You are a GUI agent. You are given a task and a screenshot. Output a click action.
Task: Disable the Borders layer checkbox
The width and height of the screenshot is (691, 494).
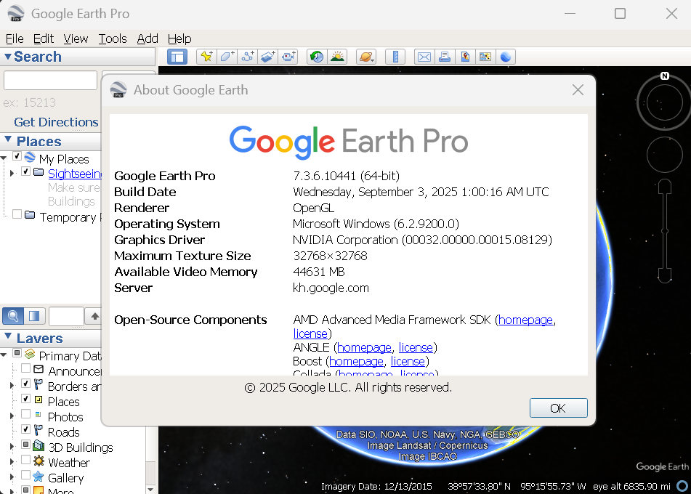[26, 384]
